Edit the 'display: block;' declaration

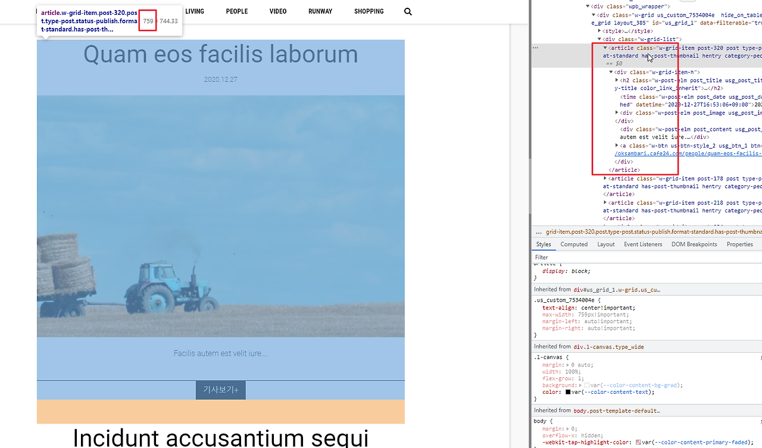point(566,271)
